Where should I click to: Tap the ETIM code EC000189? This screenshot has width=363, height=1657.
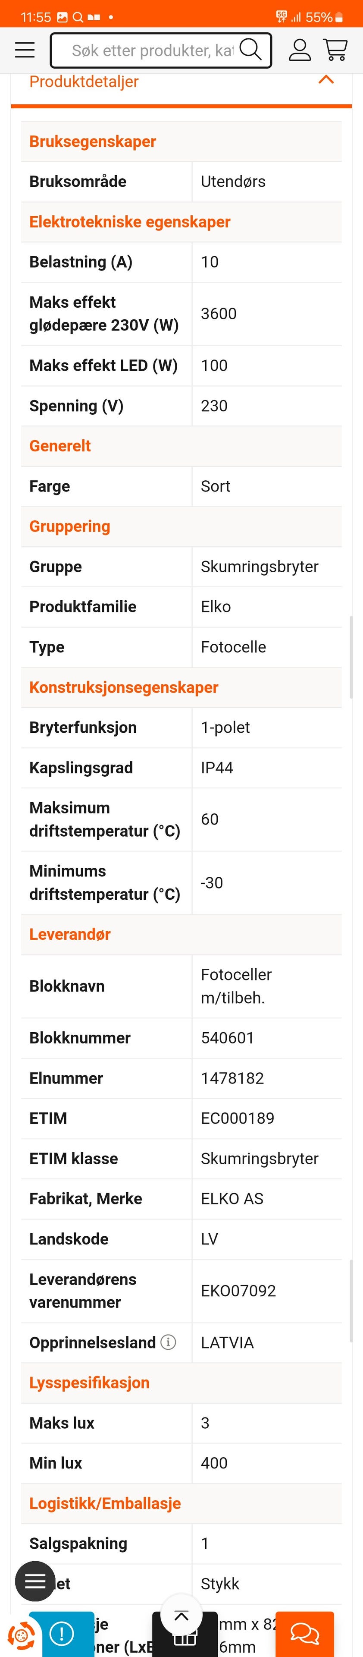237,1118
